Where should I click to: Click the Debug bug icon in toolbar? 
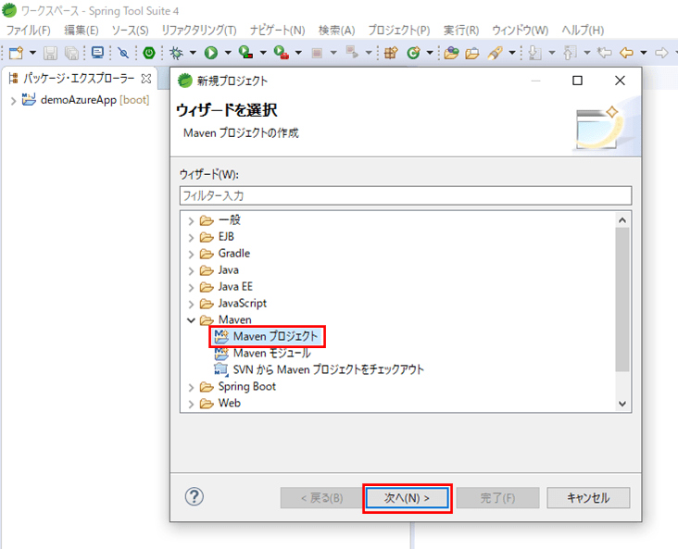(175, 54)
